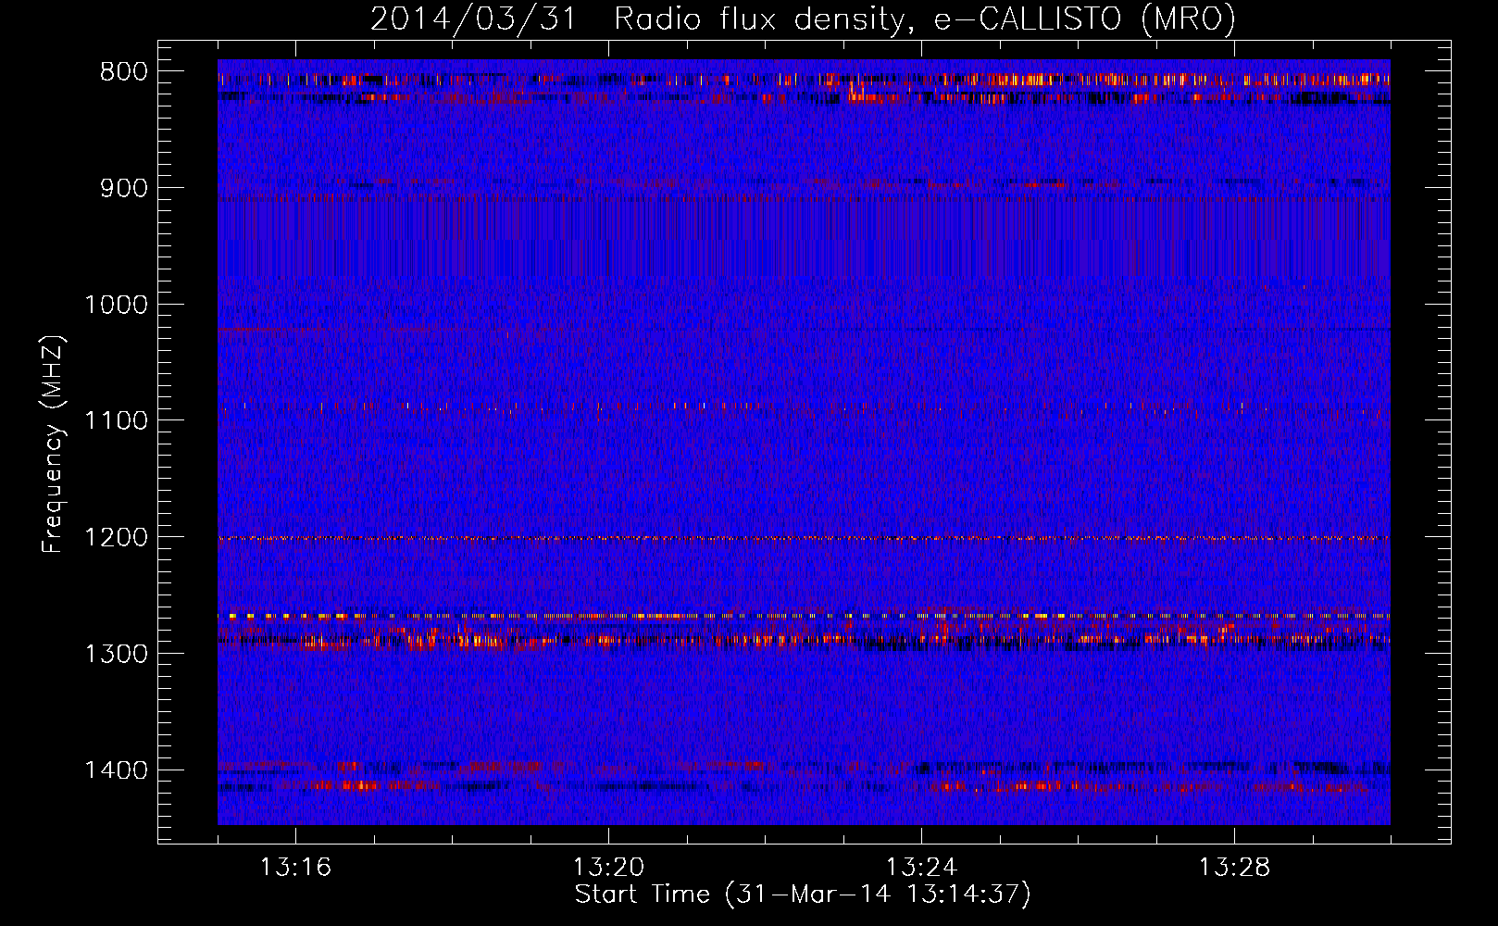Click the orange dotted emission line at 1200 MHz
The height and width of the screenshot is (926, 1498).
804,538
